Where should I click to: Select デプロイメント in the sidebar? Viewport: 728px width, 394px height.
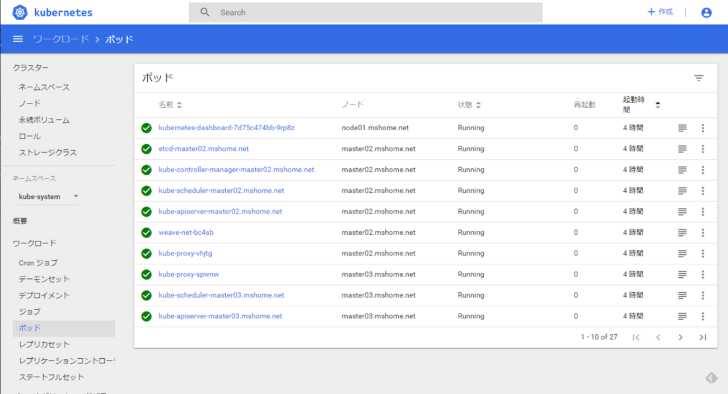click(44, 295)
